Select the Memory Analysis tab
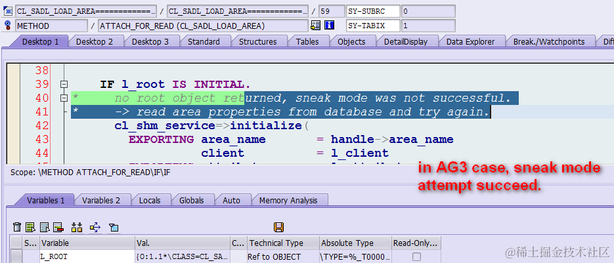This screenshot has height=263, width=614. point(288,201)
